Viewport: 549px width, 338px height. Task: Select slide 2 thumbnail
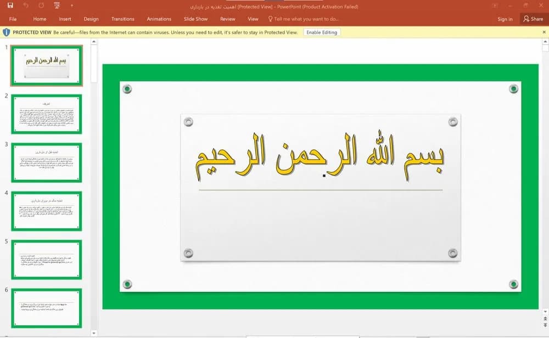[x=47, y=114]
